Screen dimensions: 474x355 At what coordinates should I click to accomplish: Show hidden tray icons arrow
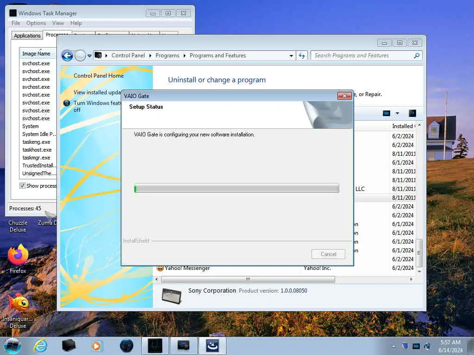pyautogui.click(x=393, y=346)
